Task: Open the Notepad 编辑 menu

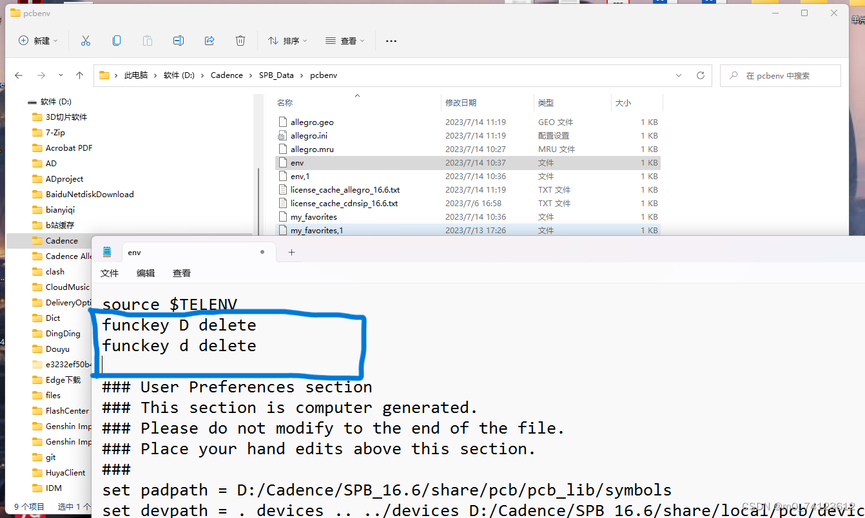Action: [146, 273]
